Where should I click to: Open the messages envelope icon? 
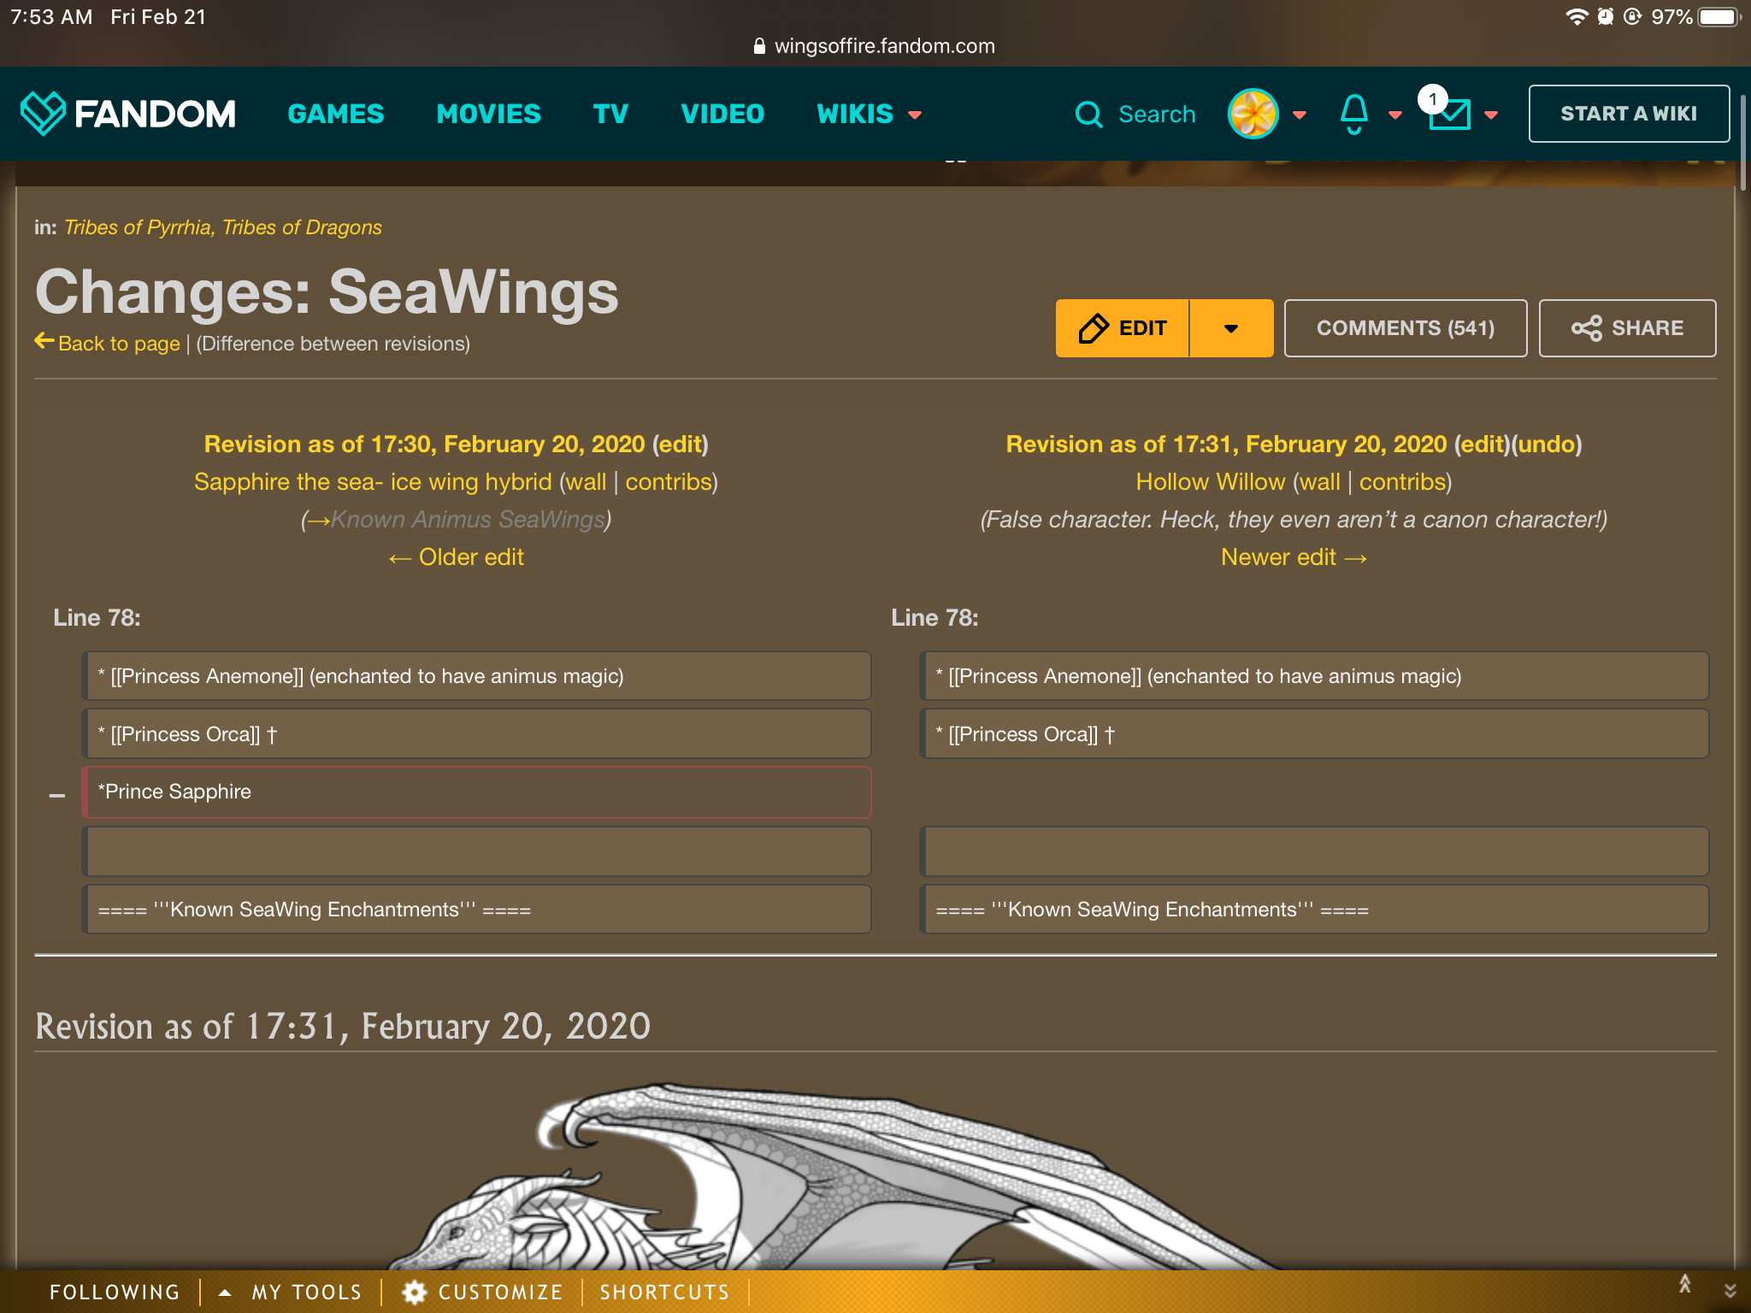(x=1449, y=114)
